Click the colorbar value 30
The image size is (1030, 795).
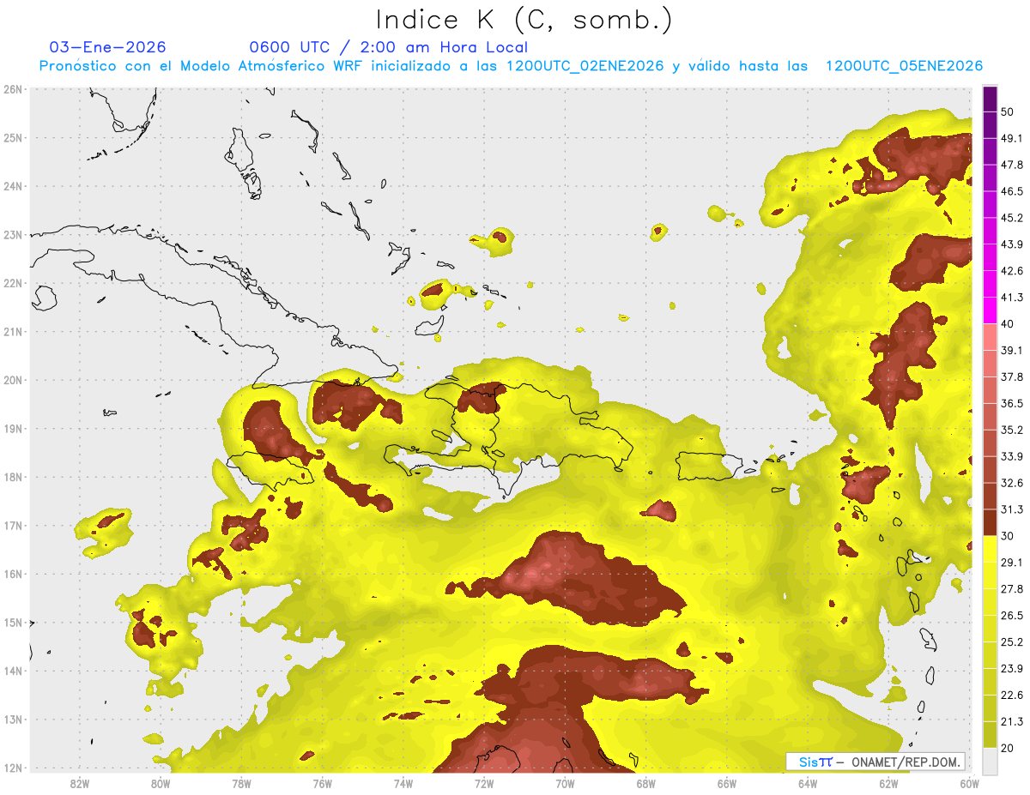point(1007,536)
